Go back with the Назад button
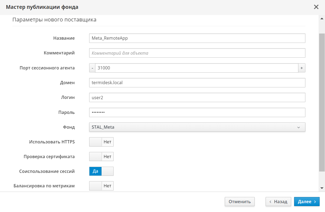 pos(278,202)
